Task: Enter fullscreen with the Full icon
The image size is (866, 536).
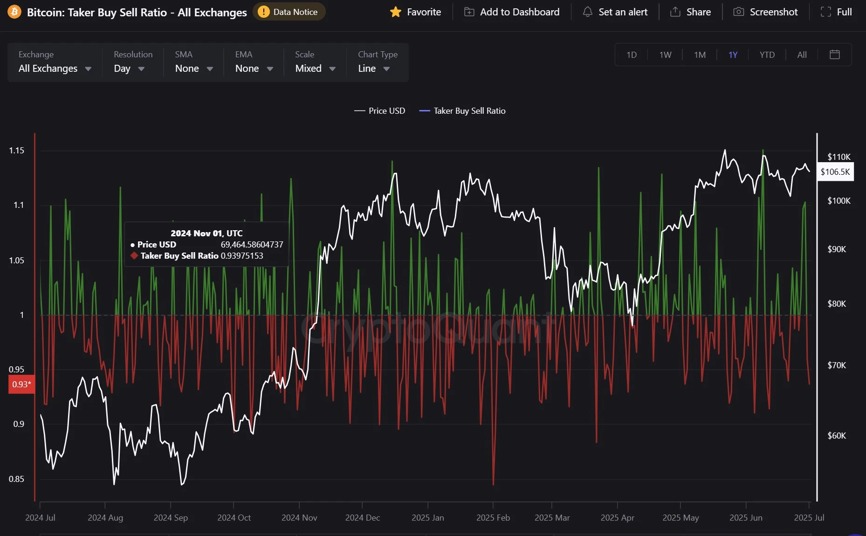Action: [x=825, y=12]
